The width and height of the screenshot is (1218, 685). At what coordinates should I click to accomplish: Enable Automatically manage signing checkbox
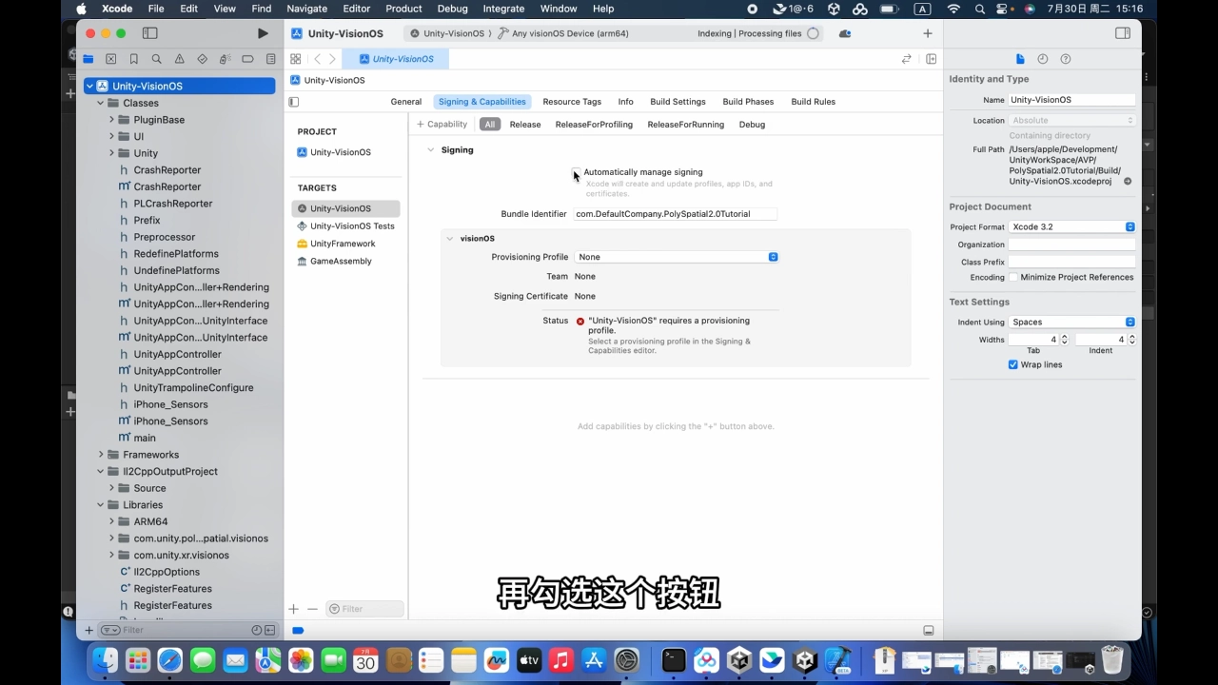click(577, 172)
